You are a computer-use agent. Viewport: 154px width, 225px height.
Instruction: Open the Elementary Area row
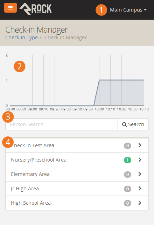tap(77, 174)
